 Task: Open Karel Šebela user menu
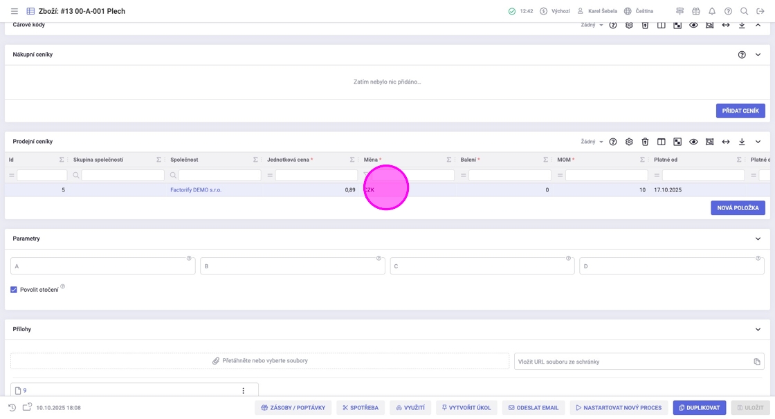tap(596, 11)
